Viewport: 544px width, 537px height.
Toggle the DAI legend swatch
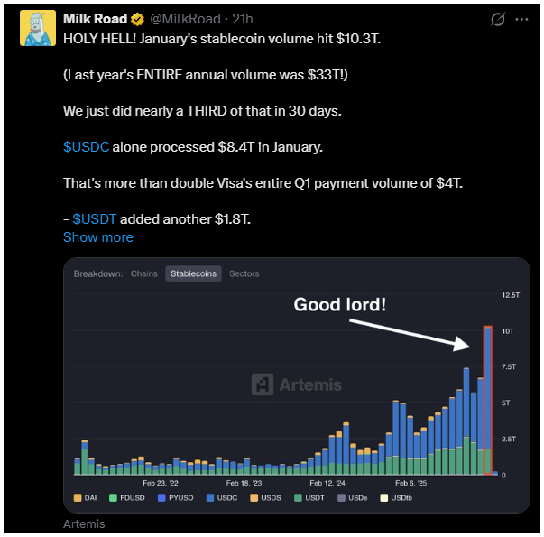pyautogui.click(x=78, y=497)
